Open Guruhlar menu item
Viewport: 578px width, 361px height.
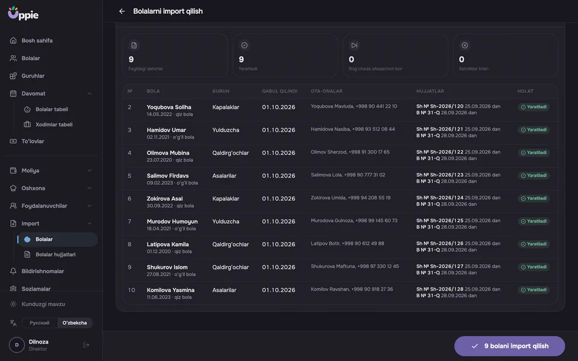tap(51, 76)
